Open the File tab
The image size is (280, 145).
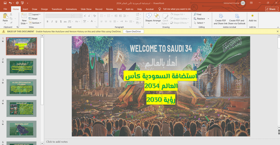click(5, 9)
